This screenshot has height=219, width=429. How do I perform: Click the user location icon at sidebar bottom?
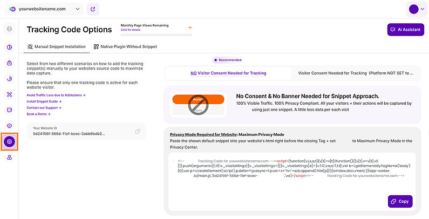click(9, 158)
